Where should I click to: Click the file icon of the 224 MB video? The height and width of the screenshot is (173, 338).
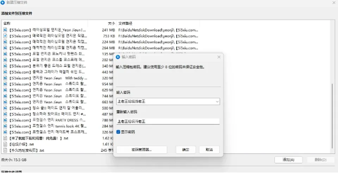coord(5,42)
